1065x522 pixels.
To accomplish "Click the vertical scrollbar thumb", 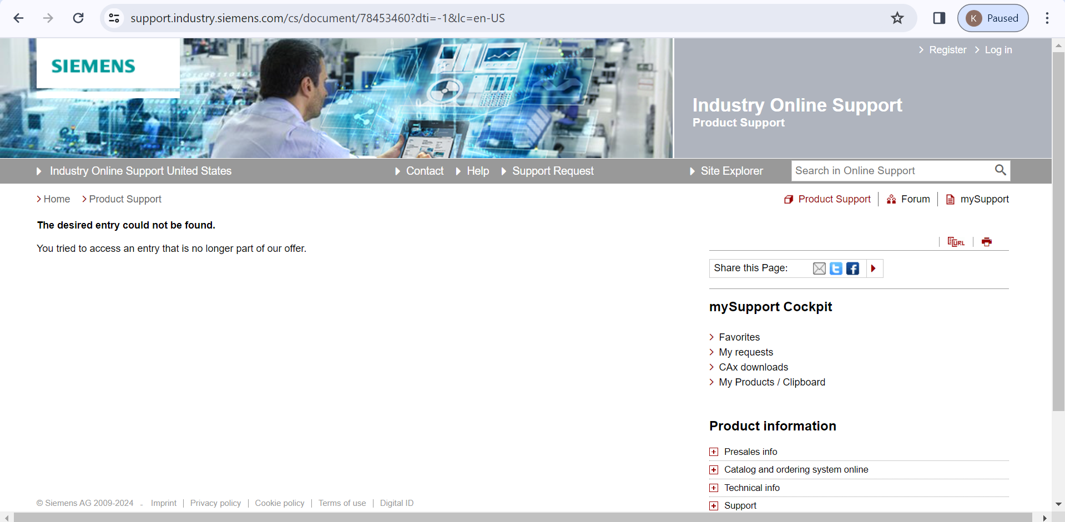I will click(1059, 232).
